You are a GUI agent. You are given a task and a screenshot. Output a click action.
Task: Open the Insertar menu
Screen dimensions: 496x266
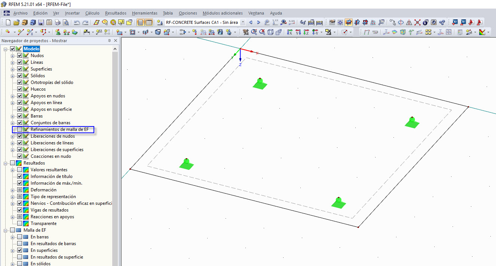click(x=72, y=13)
